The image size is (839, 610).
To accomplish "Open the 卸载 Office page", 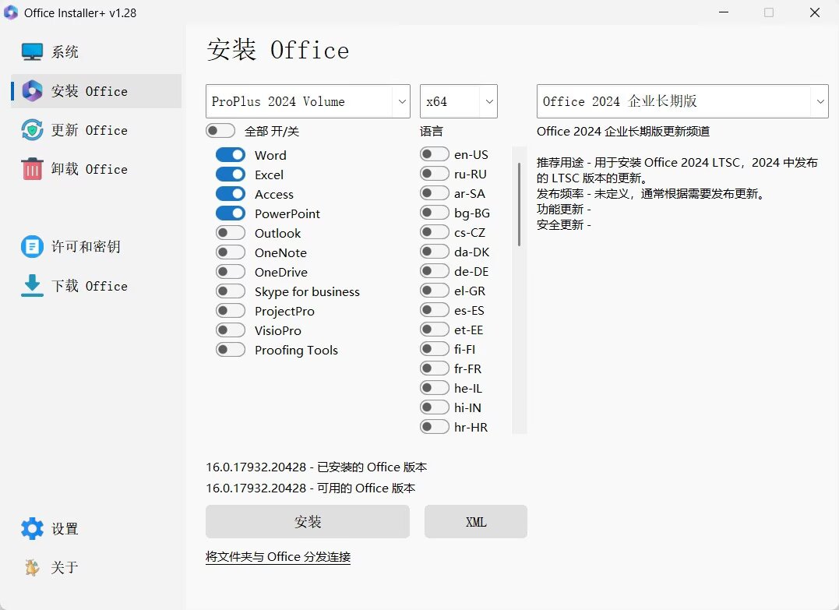I will [x=97, y=169].
